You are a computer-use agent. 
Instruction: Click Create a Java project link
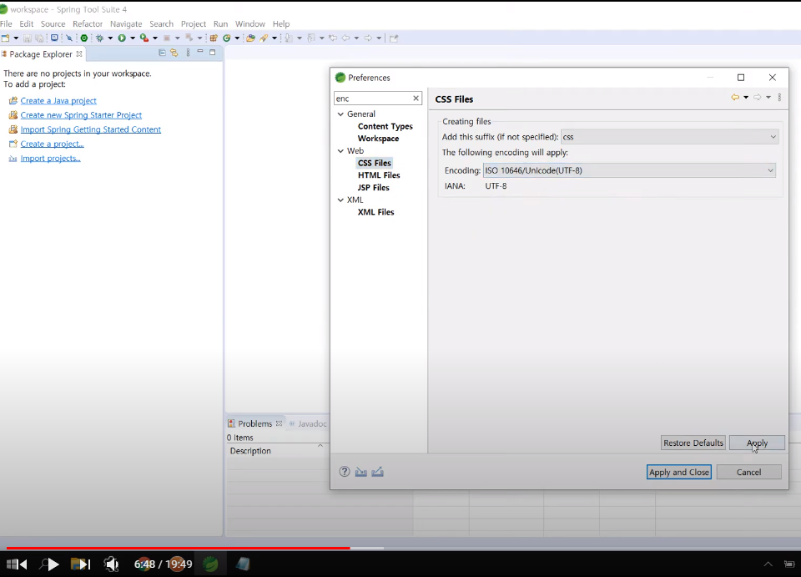point(58,101)
